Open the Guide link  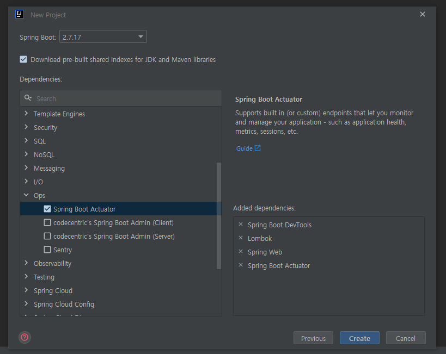(x=245, y=148)
